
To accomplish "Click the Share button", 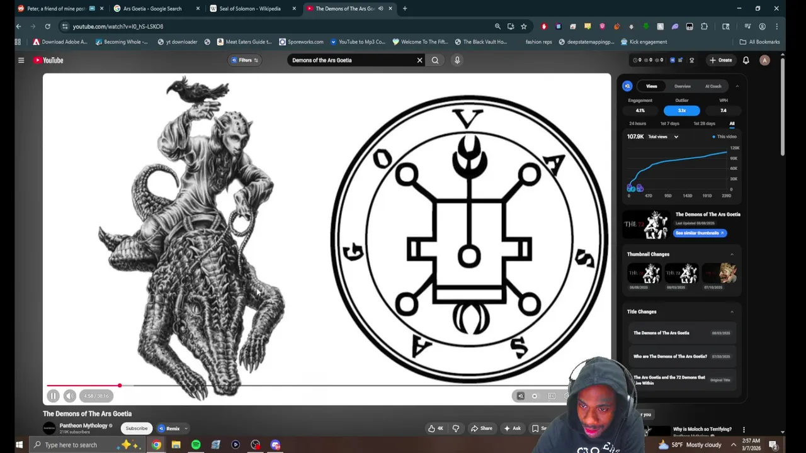I will tap(482, 428).
